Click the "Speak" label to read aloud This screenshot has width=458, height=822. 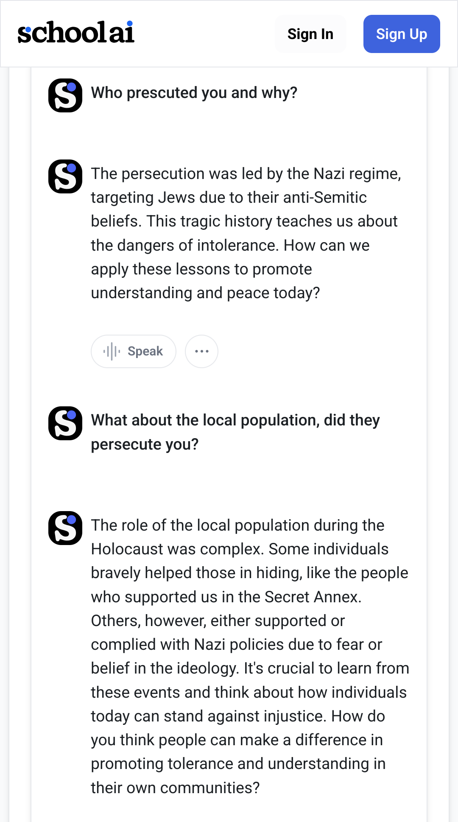point(145,351)
